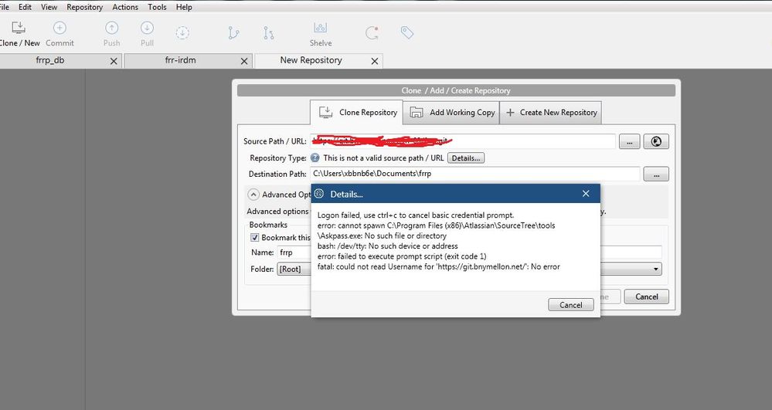Click the Fetch toolbar icon
Screen dimensions: 772x410
tap(182, 32)
